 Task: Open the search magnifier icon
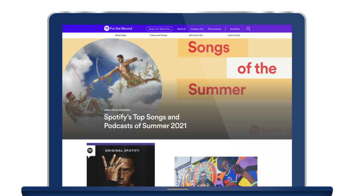249,29
